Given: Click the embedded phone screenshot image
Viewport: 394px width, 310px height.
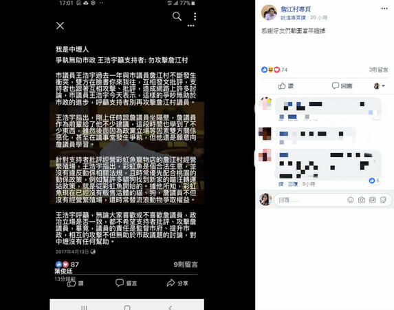Looking at the screenshot, I should click(x=127, y=155).
